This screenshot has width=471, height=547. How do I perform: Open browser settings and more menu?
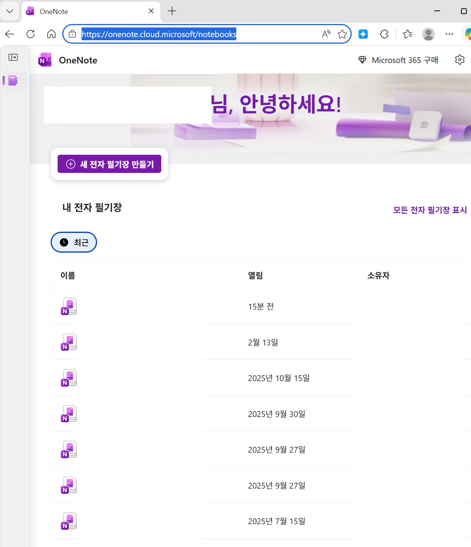point(449,34)
